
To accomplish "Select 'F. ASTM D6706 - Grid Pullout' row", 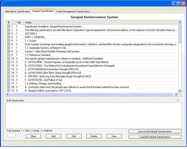I will coord(43,80).
